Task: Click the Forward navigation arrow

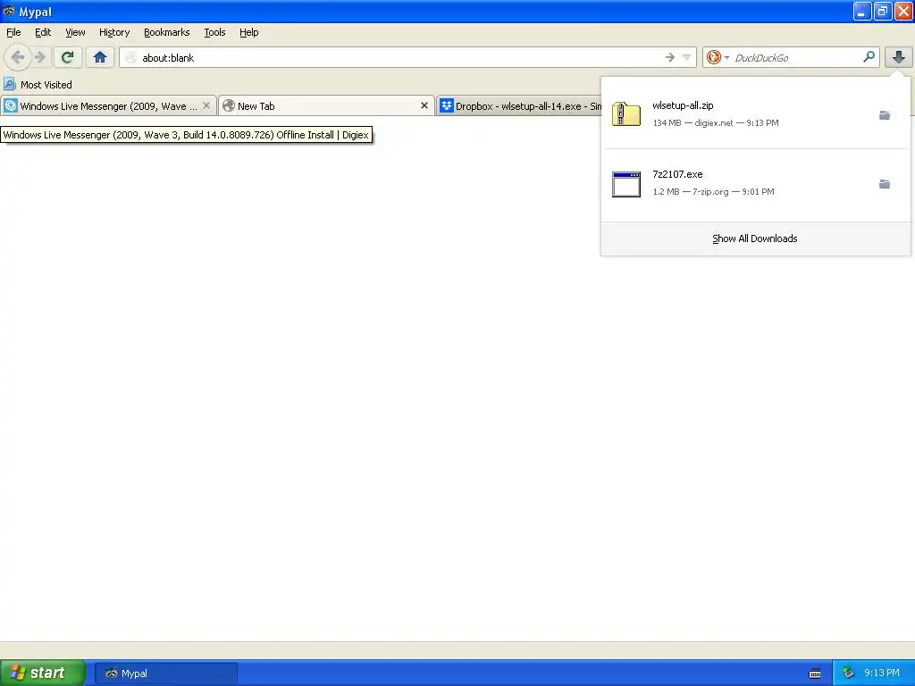Action: click(x=39, y=57)
